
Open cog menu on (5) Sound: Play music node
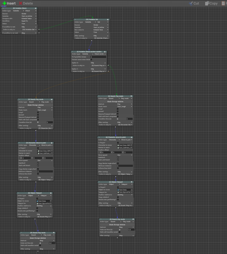tap(133, 219)
